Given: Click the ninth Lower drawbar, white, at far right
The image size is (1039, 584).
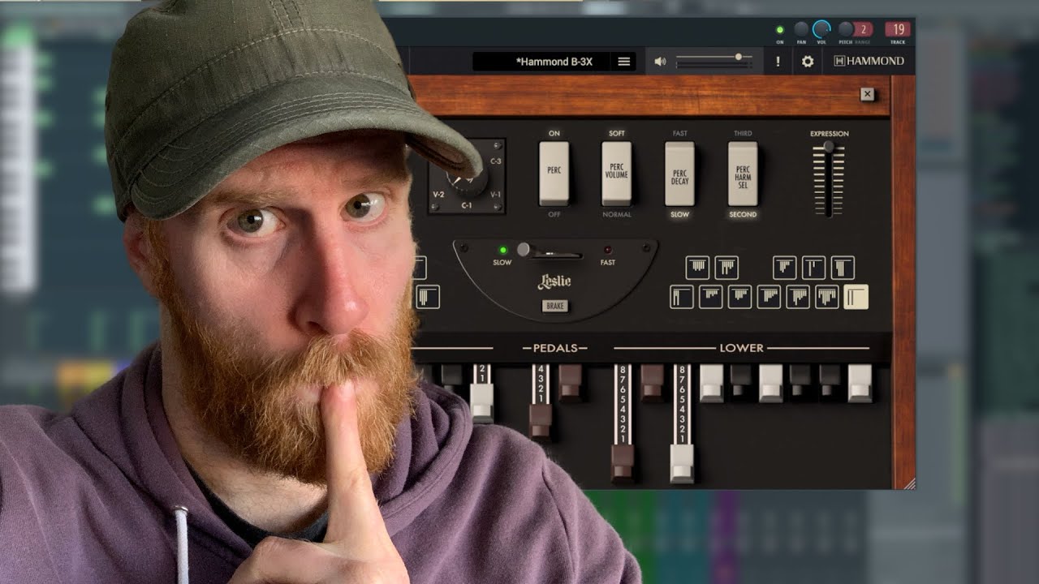Looking at the screenshot, I should click(860, 382).
